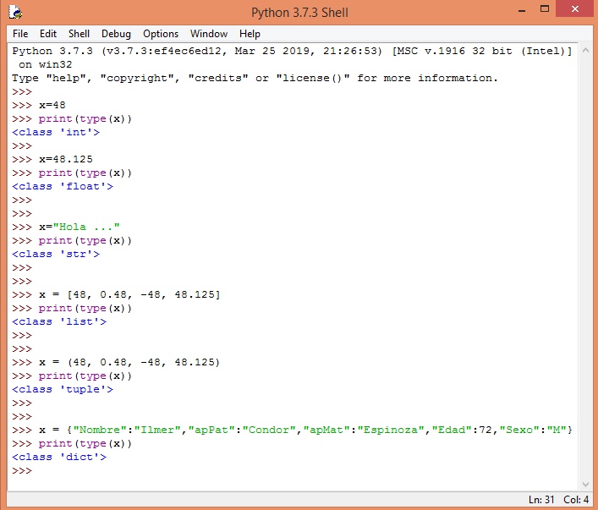Viewport: 598px width, 510px height.
Task: Maximize the Python Shell window
Action: pyautogui.click(x=545, y=9)
